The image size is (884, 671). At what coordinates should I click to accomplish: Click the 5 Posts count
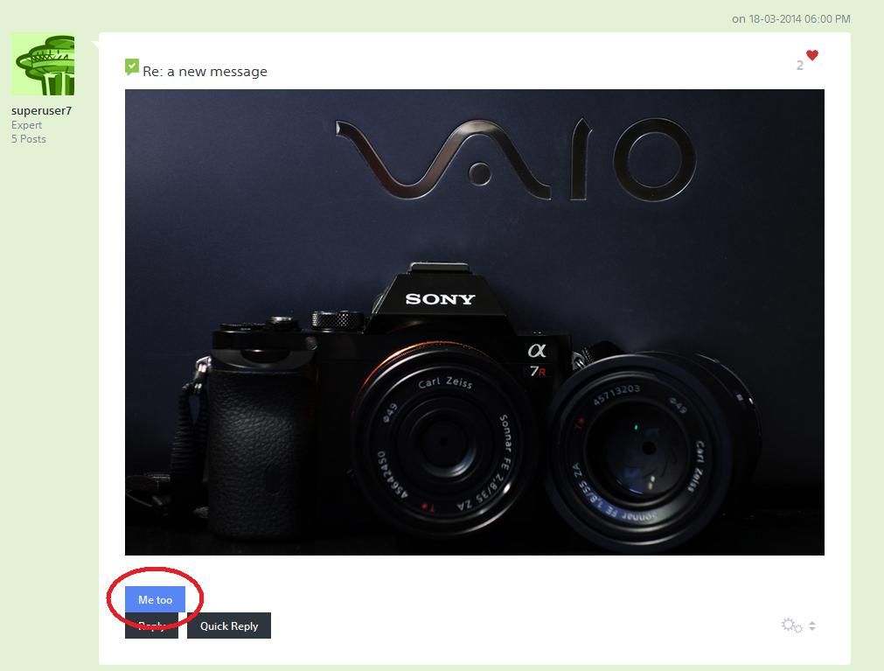point(29,139)
